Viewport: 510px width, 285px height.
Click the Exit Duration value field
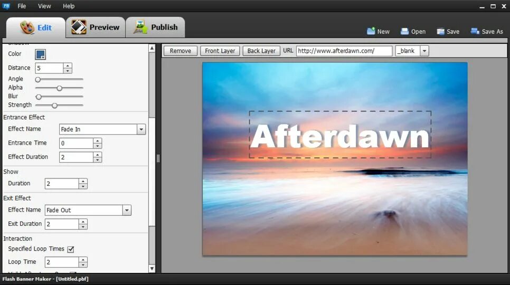(x=62, y=224)
